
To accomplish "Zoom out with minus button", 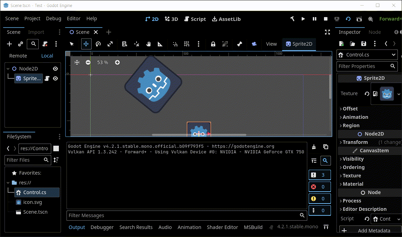I will [x=88, y=62].
